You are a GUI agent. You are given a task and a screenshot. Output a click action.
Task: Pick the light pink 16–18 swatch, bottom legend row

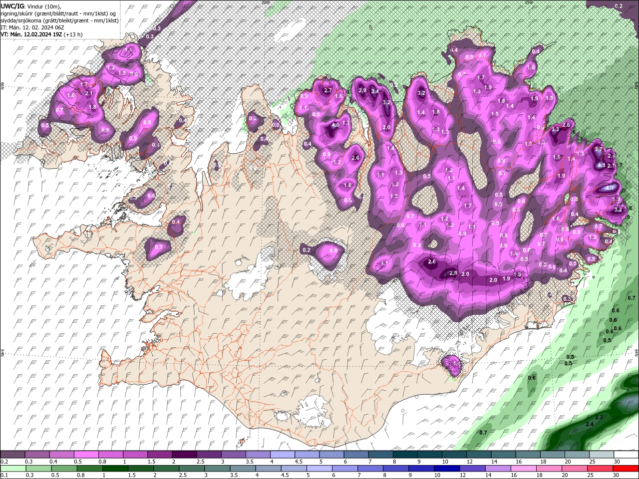point(524,469)
